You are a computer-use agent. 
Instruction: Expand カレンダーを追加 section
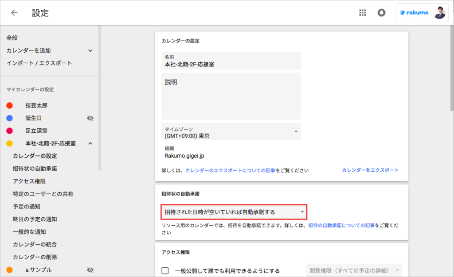(90, 50)
